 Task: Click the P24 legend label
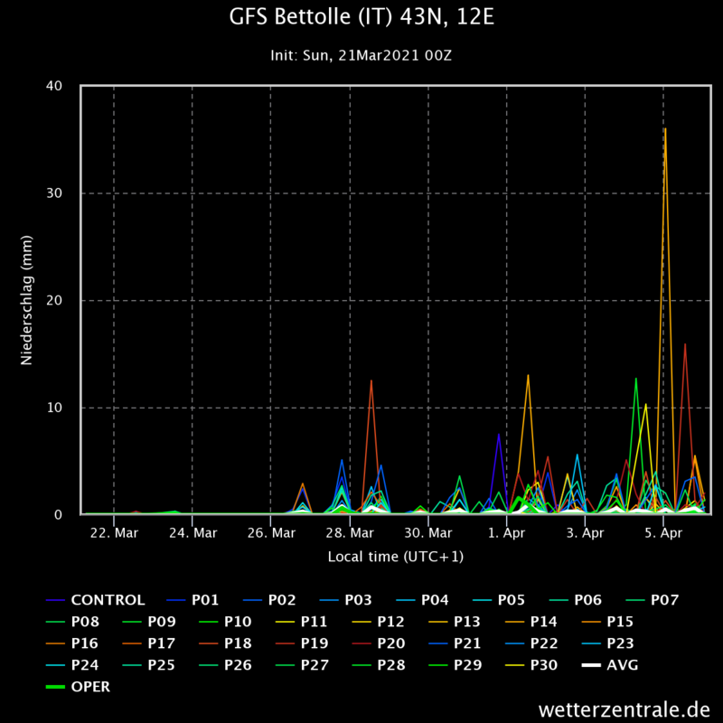(85, 665)
